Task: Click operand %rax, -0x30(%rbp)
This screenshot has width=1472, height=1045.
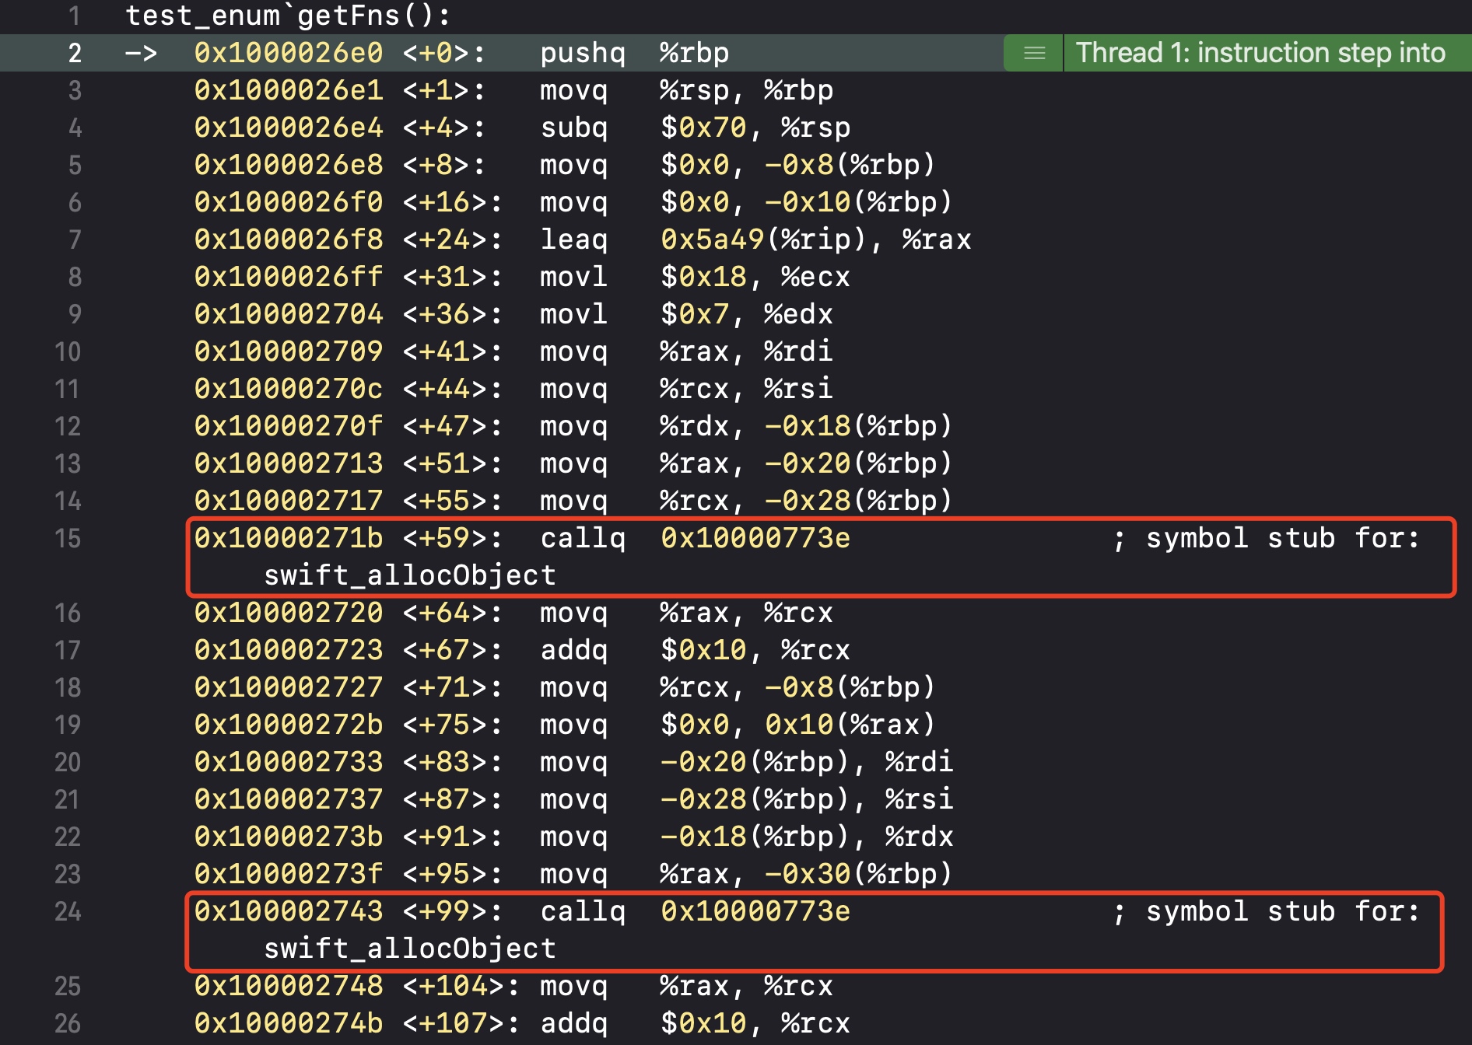Action: [x=807, y=874]
